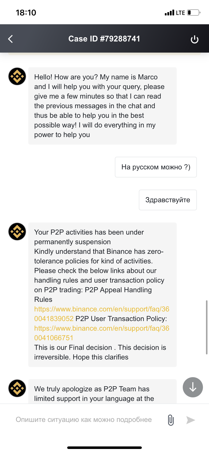The height and width of the screenshot is (453, 209).
Task: Tap the chat scrollbar on right edge
Action: (x=207, y=327)
